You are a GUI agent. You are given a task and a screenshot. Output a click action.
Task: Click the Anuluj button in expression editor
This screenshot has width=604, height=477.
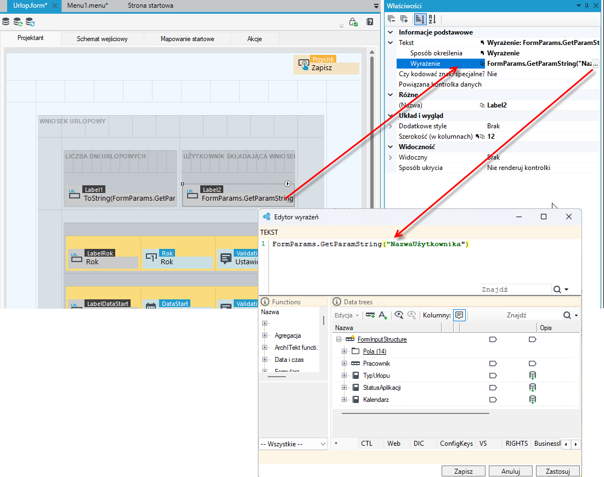click(x=510, y=471)
